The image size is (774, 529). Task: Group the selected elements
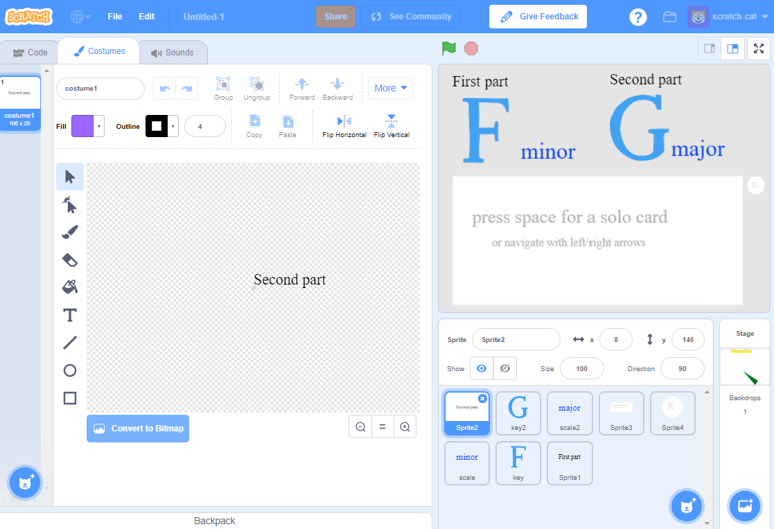pos(223,88)
